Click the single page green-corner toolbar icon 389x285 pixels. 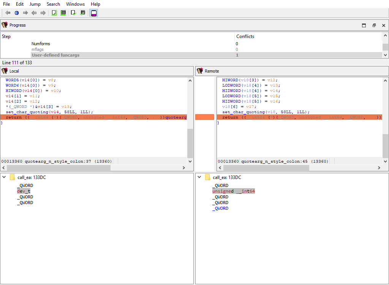(x=54, y=13)
